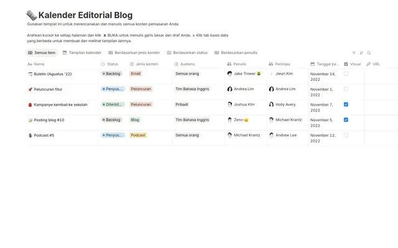The width and height of the screenshot is (398, 248).
Task: Click the microphone icon of Podcast #5
Action: (x=30, y=135)
